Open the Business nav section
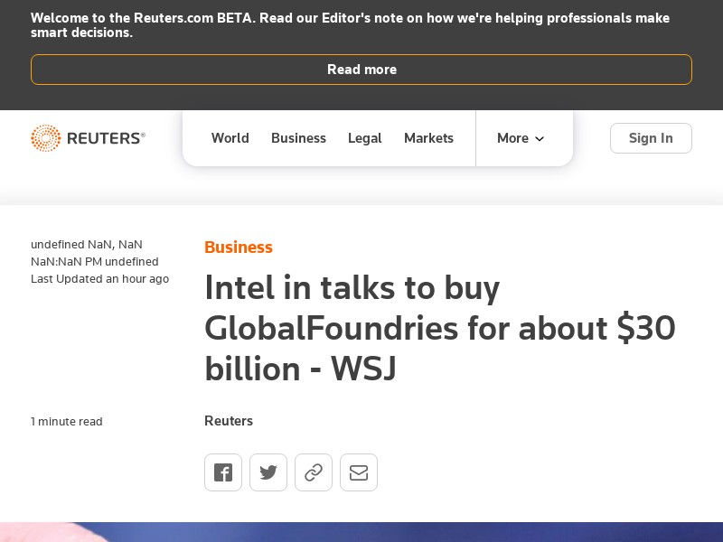Viewport: 723px width, 542px height. tap(298, 138)
